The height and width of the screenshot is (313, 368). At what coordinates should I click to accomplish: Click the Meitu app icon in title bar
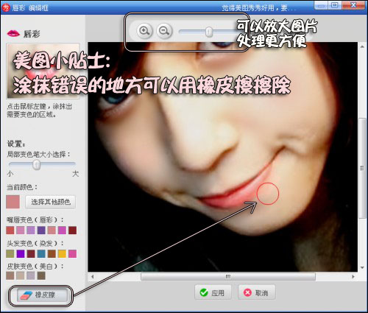pyautogui.click(x=5, y=7)
